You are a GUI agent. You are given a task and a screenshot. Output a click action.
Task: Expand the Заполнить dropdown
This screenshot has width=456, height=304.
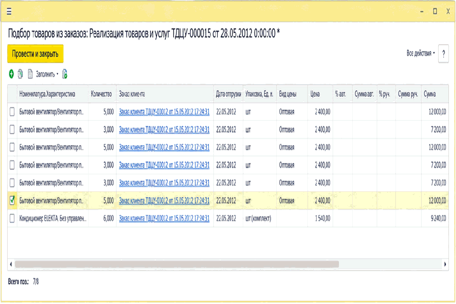pos(47,74)
